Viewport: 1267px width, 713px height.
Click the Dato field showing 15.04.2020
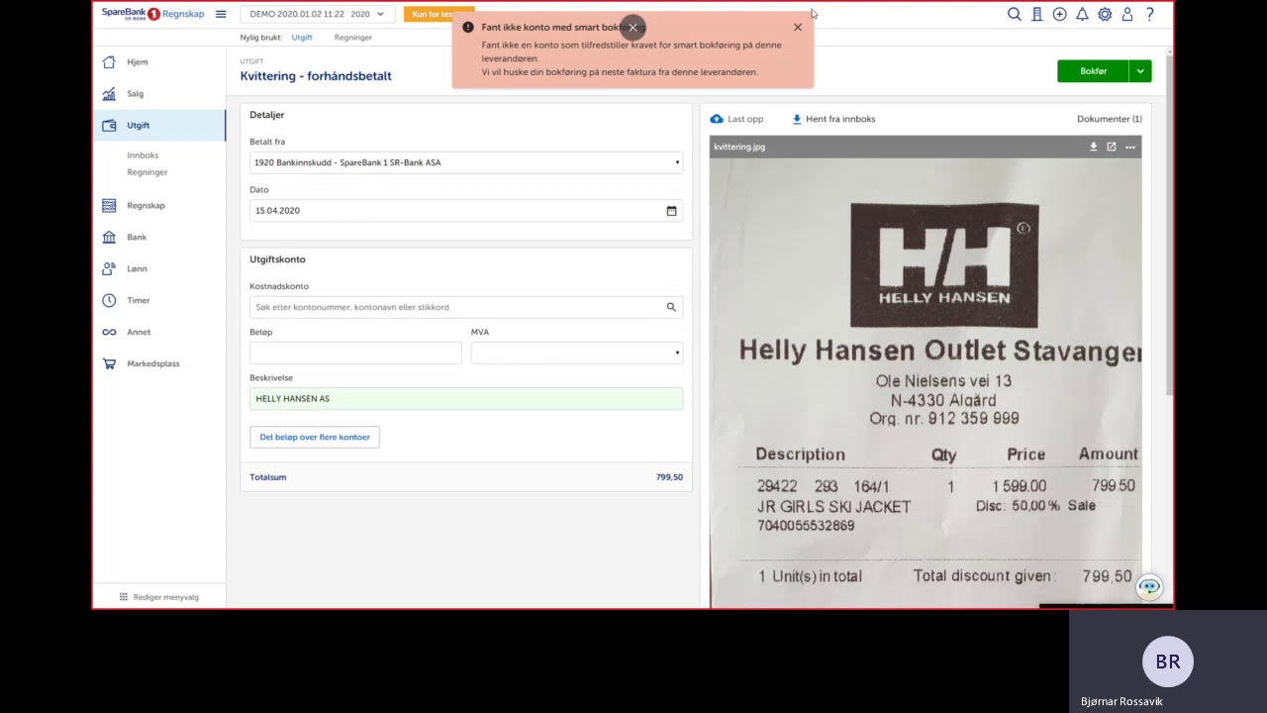tap(466, 210)
